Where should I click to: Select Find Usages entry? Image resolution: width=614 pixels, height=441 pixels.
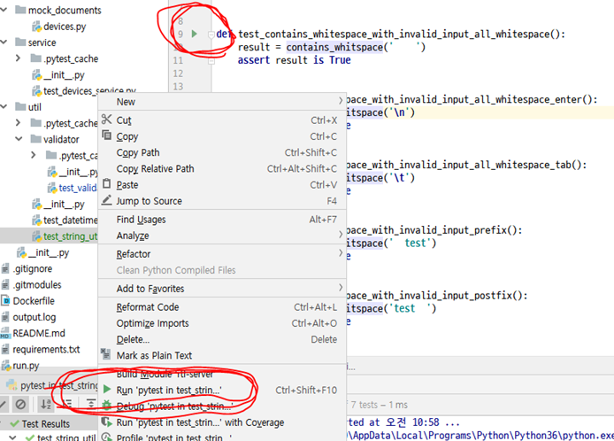tap(222, 220)
